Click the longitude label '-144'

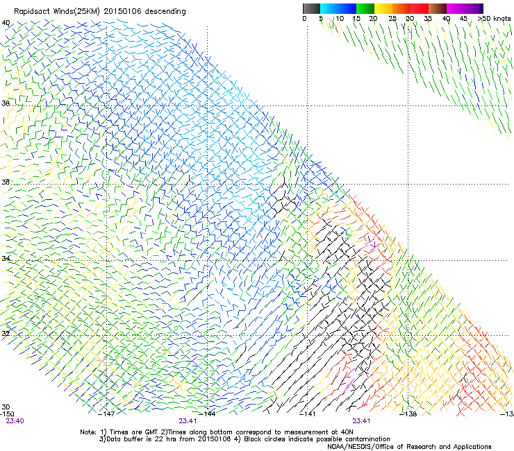[x=207, y=414]
